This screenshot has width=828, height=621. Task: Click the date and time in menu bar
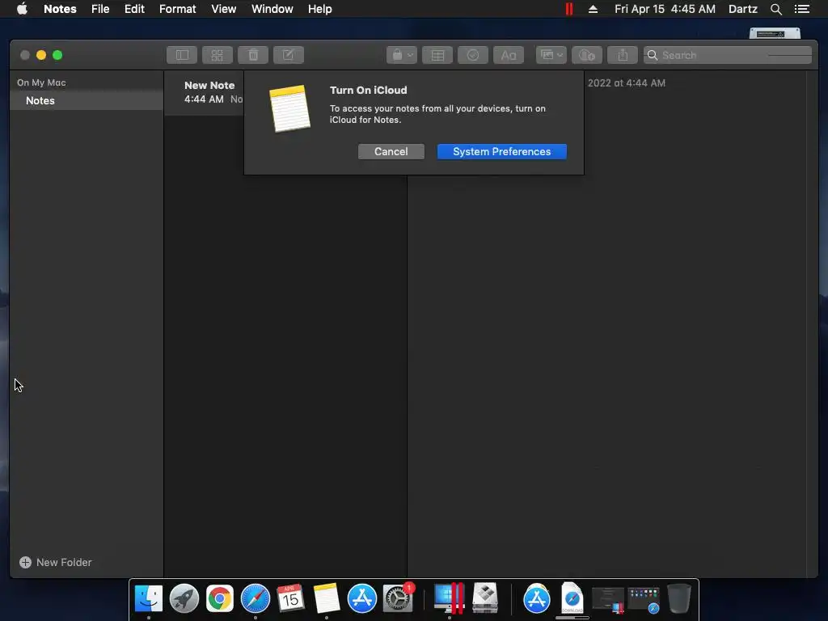(x=665, y=9)
